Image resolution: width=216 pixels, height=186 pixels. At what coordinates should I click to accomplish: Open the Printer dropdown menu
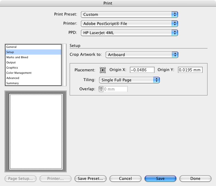pos(129,23)
